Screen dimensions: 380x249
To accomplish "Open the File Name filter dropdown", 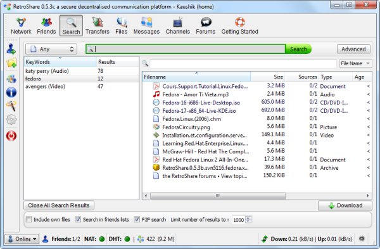I will [355, 63].
